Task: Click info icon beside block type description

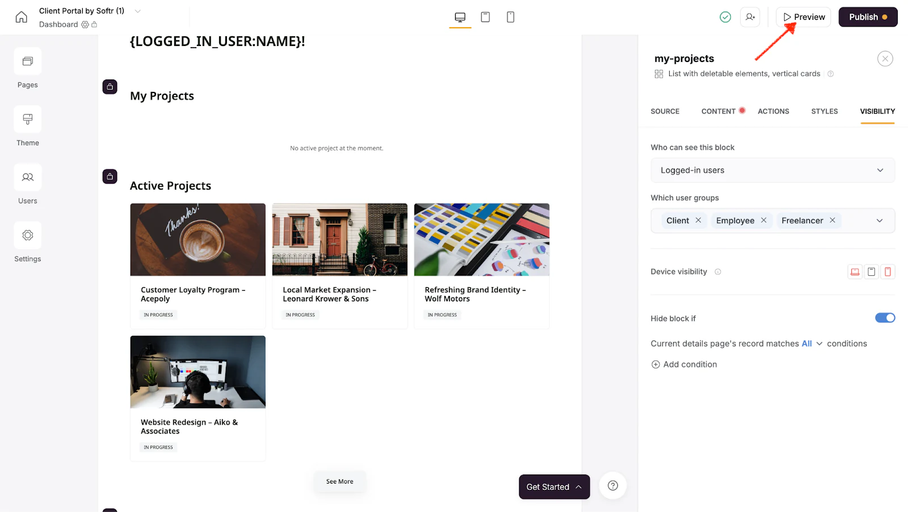Action: point(830,74)
